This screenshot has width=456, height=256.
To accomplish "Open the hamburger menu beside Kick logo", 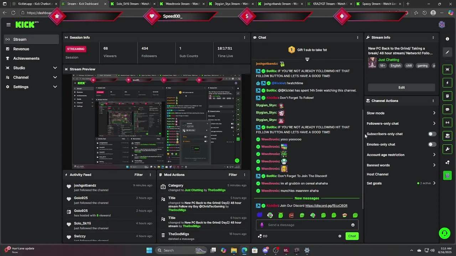I will point(8,25).
